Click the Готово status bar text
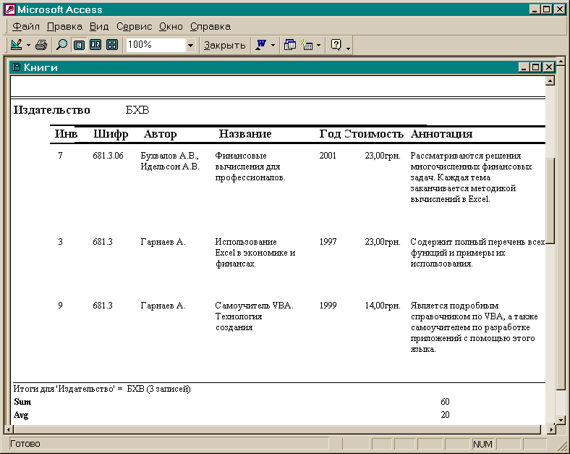This screenshot has height=454, width=570. (25, 444)
